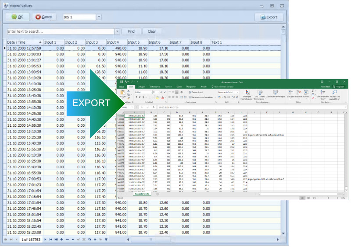Expand the search text history dropdown
This screenshot has width=351, height=247.
point(117,31)
